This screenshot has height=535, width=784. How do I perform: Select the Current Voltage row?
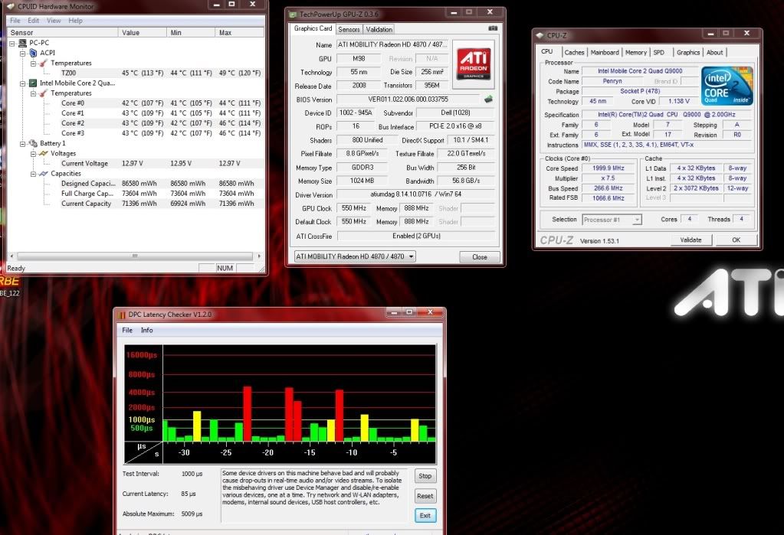(161, 163)
